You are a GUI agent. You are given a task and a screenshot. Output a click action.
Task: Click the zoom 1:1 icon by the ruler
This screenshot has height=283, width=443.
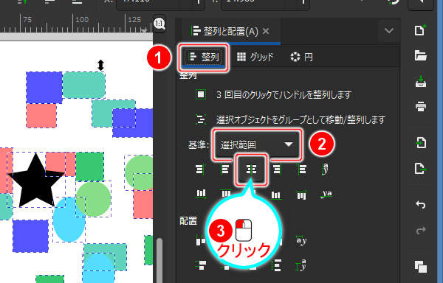pos(159,24)
